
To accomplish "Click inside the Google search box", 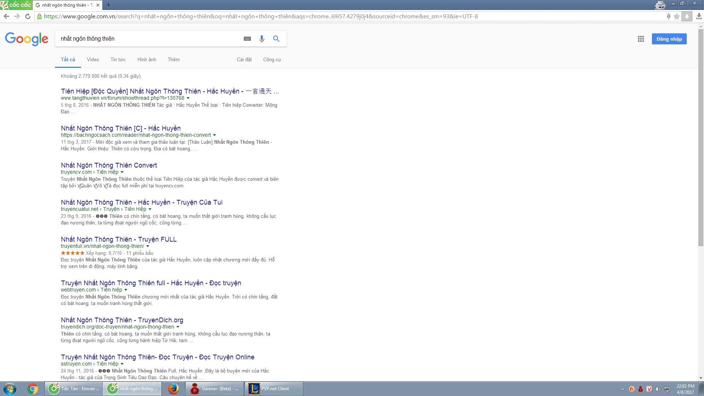I will [147, 39].
